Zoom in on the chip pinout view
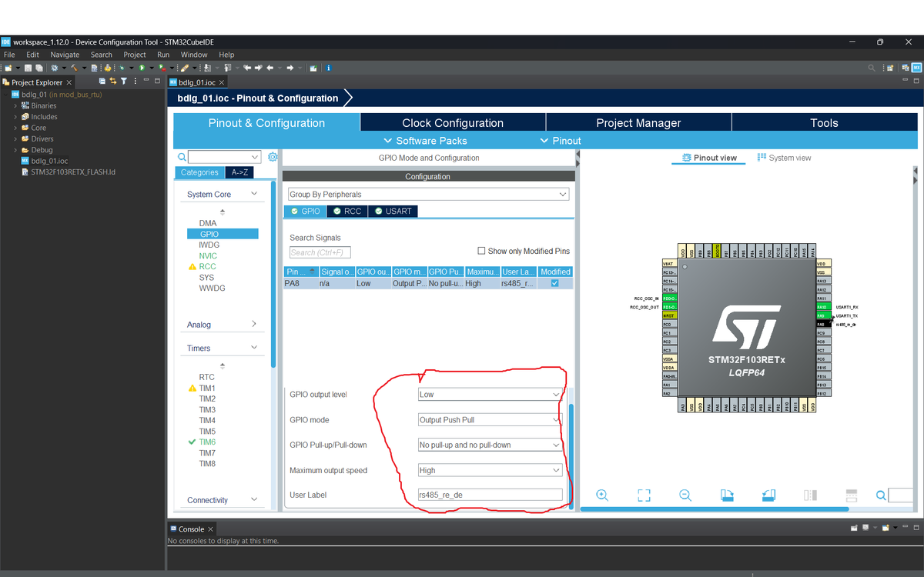924x577 pixels. click(x=602, y=495)
